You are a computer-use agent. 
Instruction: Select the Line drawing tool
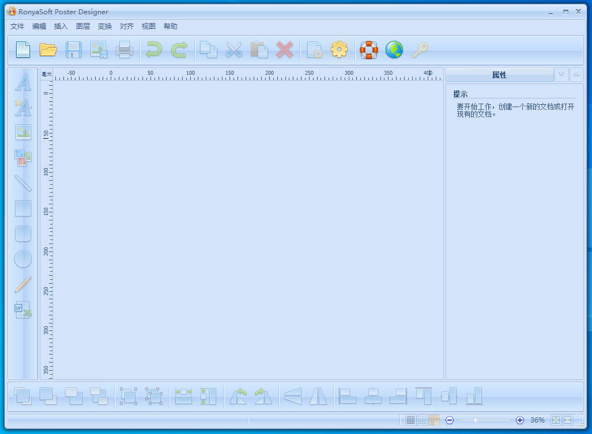[23, 183]
